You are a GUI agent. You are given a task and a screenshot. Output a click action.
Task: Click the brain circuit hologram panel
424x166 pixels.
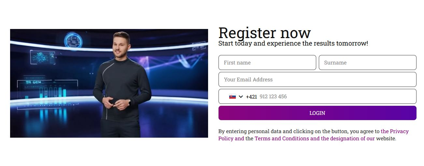tap(43, 57)
